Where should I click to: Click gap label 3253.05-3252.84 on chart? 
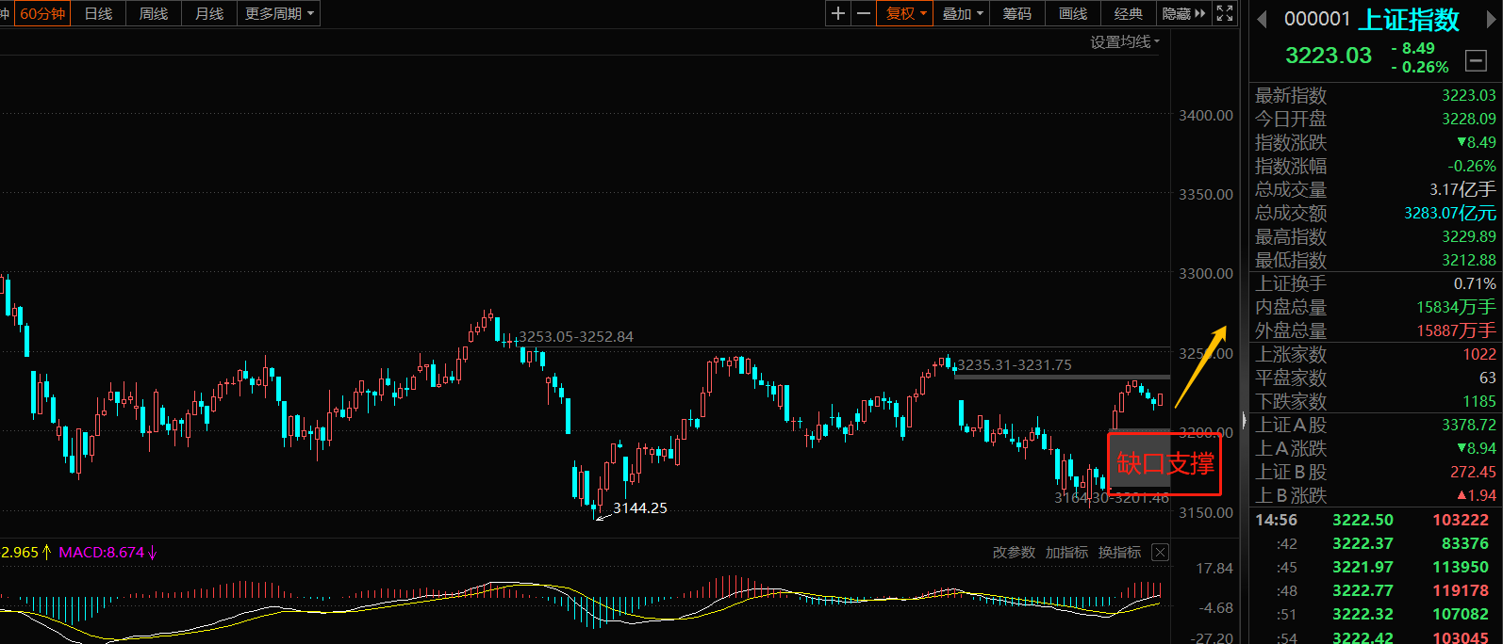576,337
